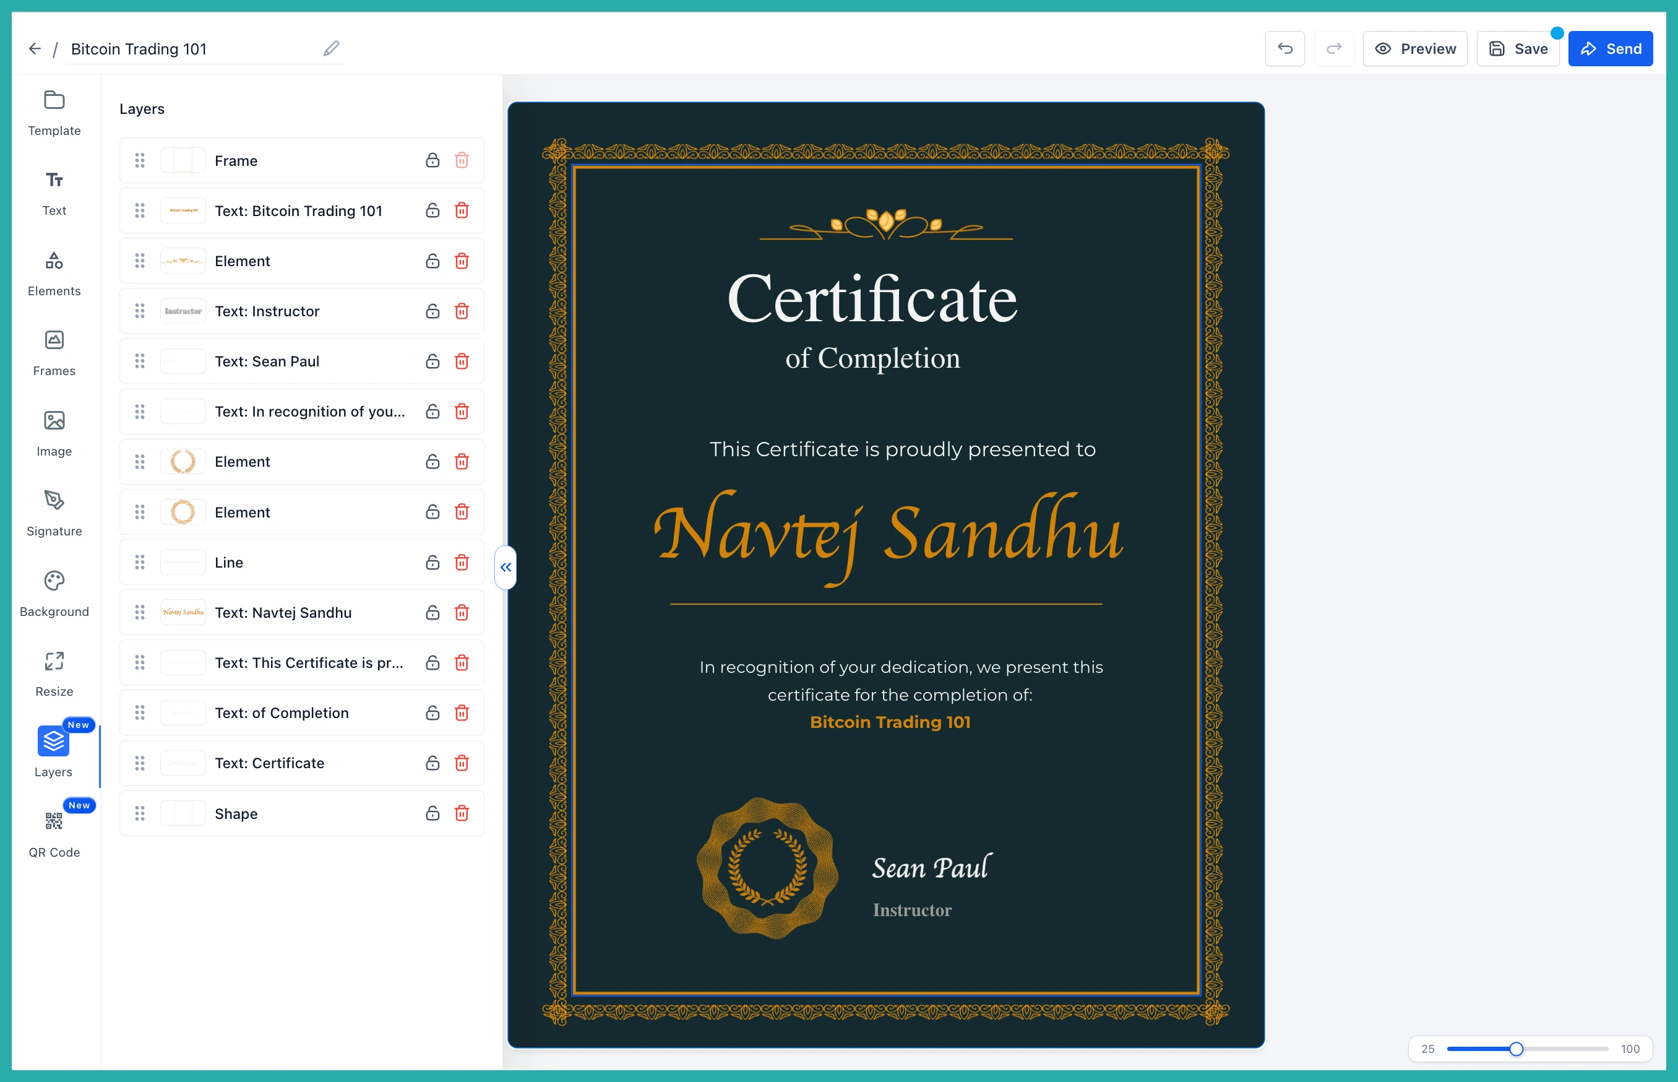Image resolution: width=1678 pixels, height=1082 pixels.
Task: Preview the certificate
Action: [1414, 48]
